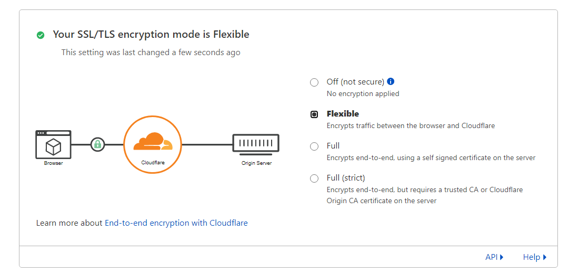Click the line between Cloudflare and Origin Server
Viewport: 569px width, 274px height.
coord(207,144)
